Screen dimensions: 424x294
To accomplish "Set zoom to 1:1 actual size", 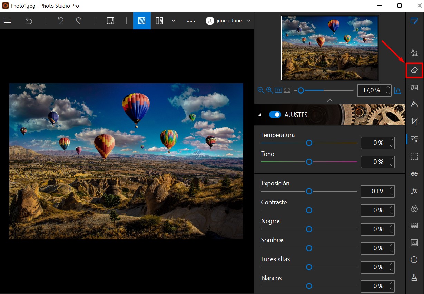I will click(278, 90).
